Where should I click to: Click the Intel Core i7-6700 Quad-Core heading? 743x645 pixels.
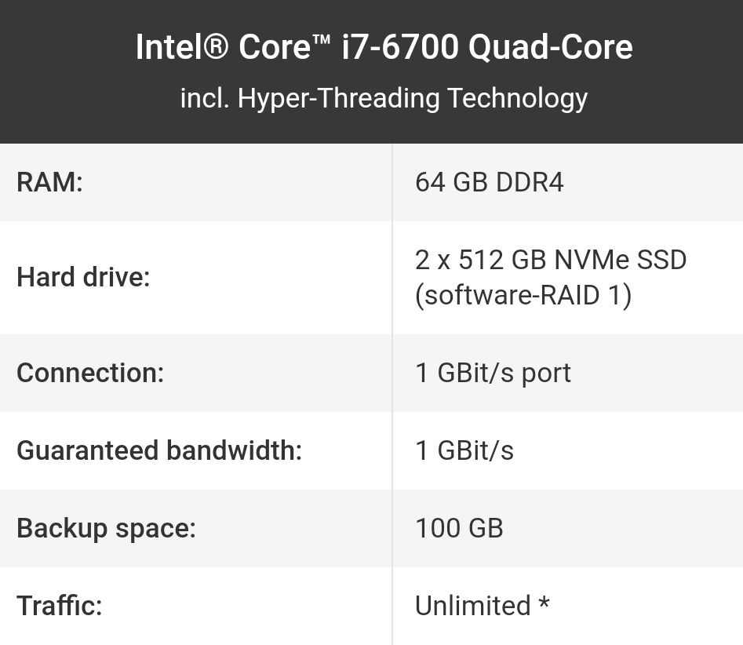384,47
